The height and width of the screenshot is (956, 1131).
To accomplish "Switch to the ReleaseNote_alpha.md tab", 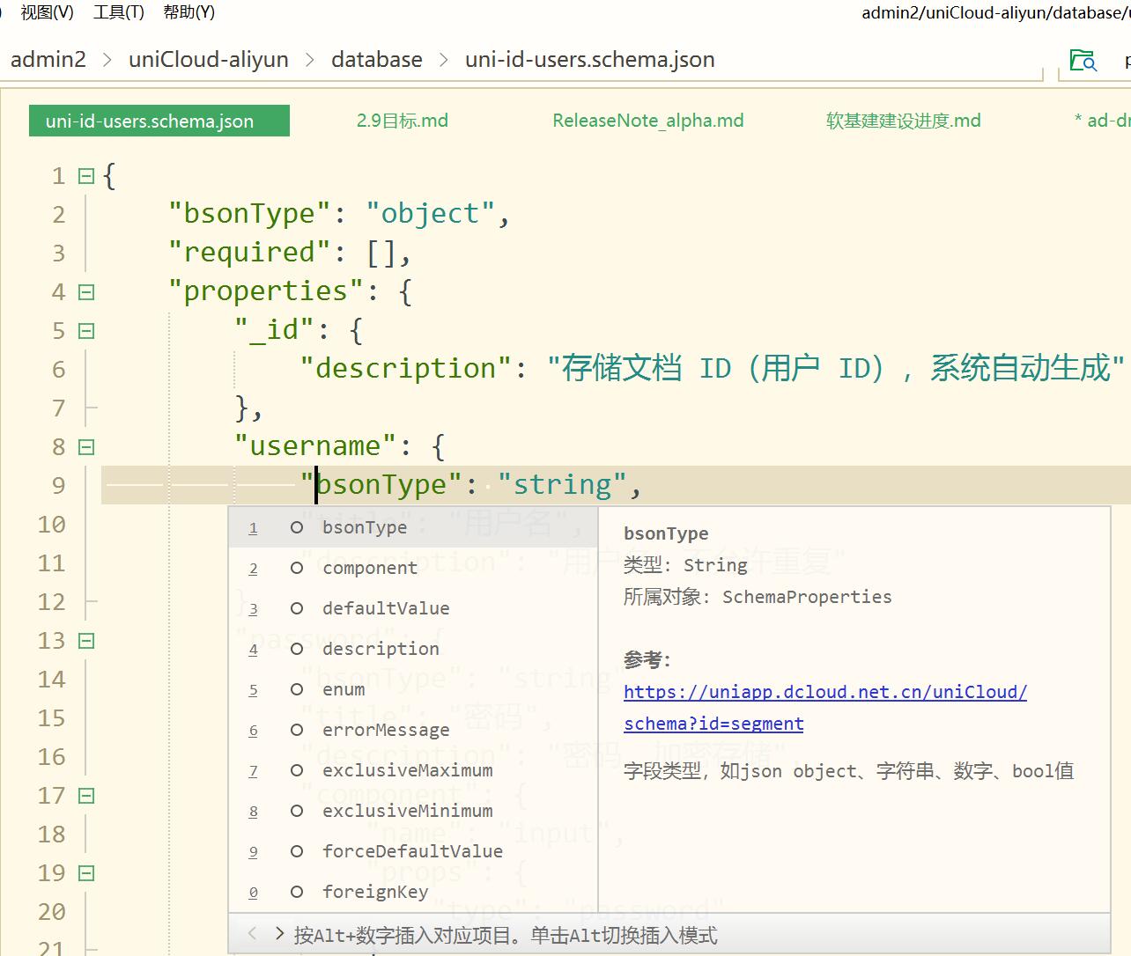I will pos(648,121).
